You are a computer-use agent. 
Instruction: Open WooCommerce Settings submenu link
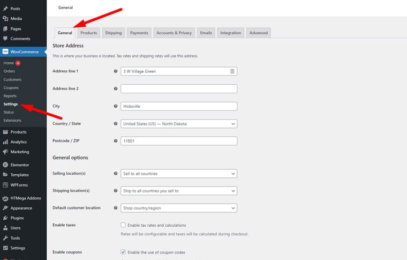[x=11, y=104]
